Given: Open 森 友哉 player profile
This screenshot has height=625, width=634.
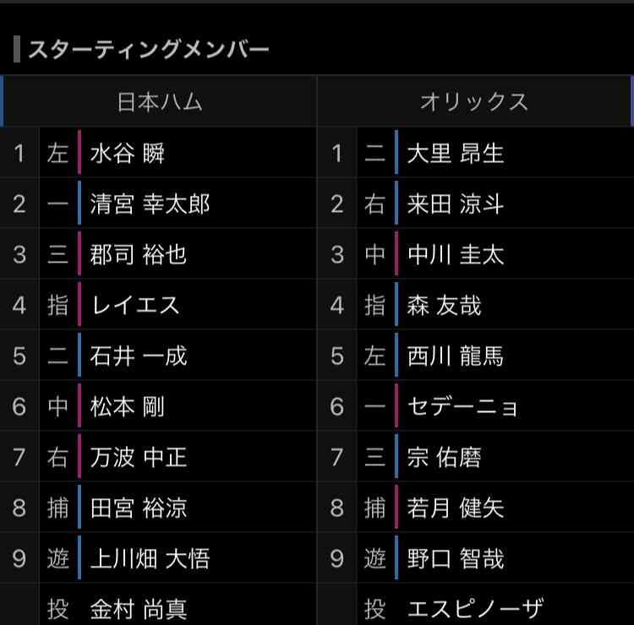Looking at the screenshot, I should 444,305.
